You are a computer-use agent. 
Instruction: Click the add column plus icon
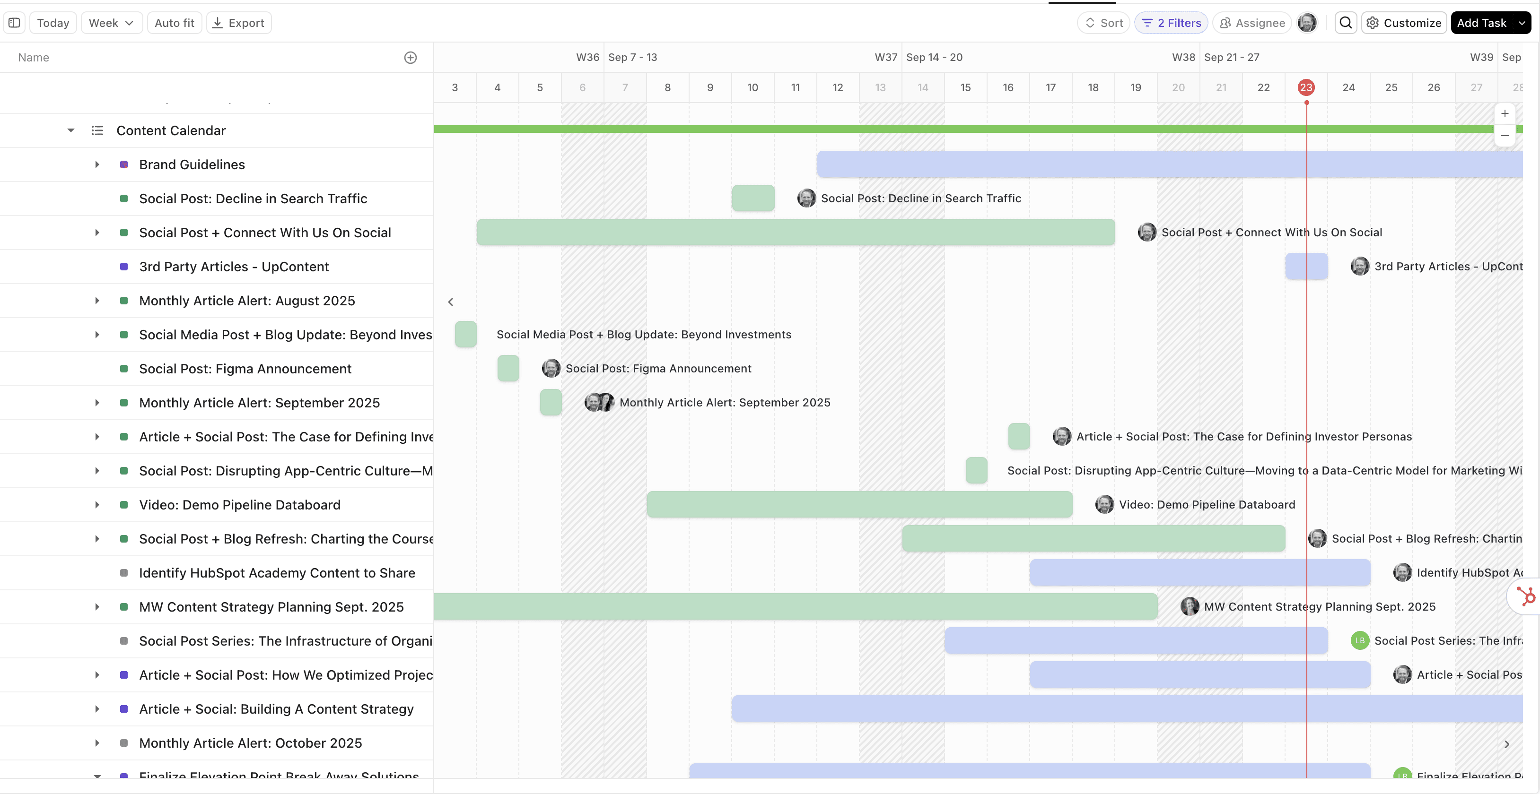coord(410,57)
